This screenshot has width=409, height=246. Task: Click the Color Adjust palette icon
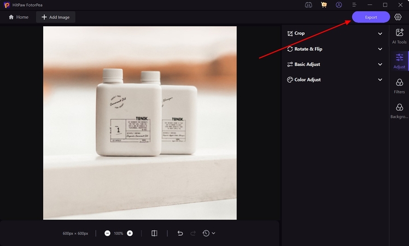click(290, 80)
